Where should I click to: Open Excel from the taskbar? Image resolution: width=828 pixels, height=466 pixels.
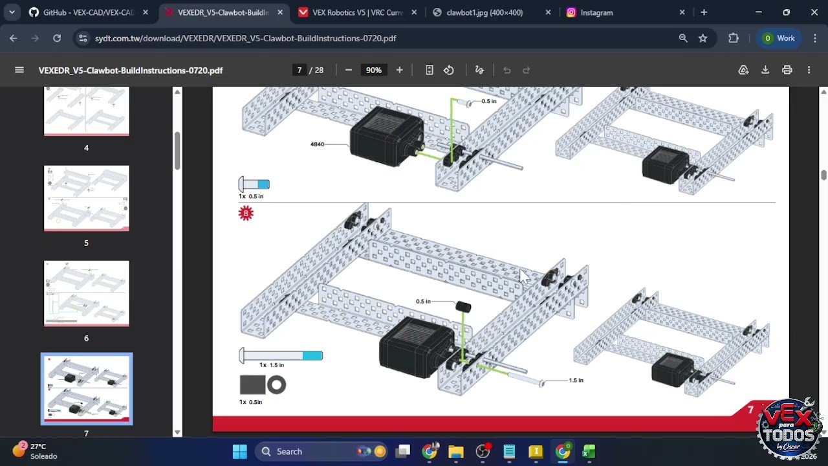coord(589,452)
